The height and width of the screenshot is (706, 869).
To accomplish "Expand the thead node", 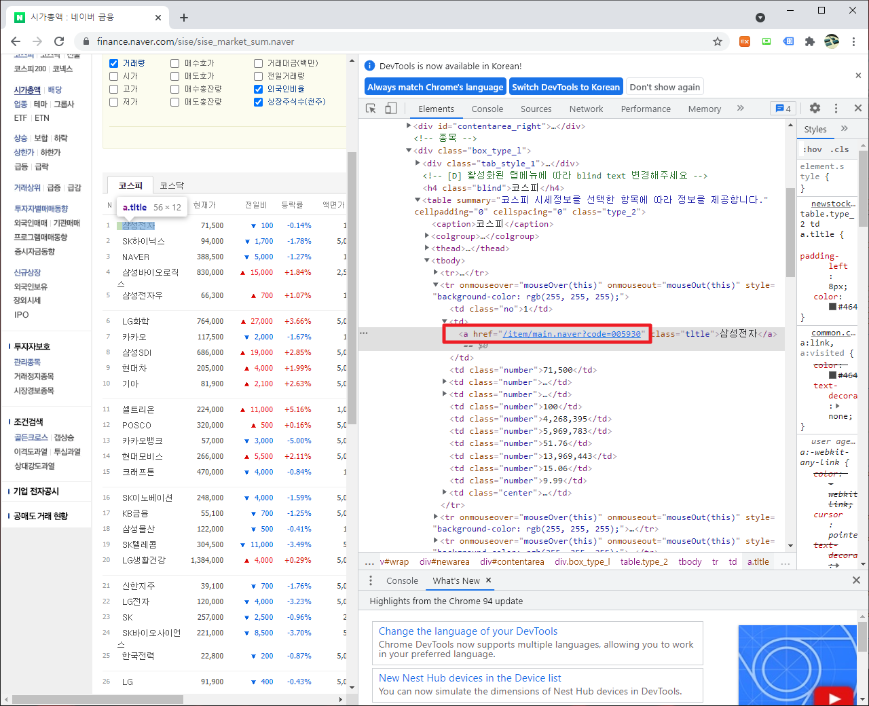I will click(x=427, y=248).
